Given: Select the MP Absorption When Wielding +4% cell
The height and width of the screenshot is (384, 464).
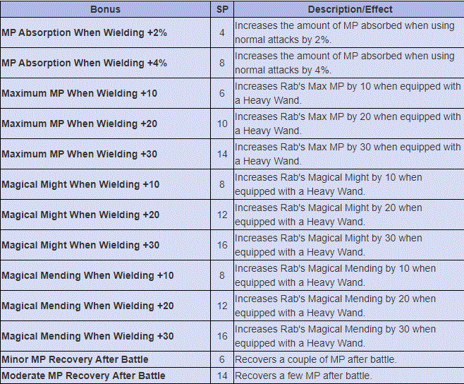Looking at the screenshot, I should click(84, 63).
